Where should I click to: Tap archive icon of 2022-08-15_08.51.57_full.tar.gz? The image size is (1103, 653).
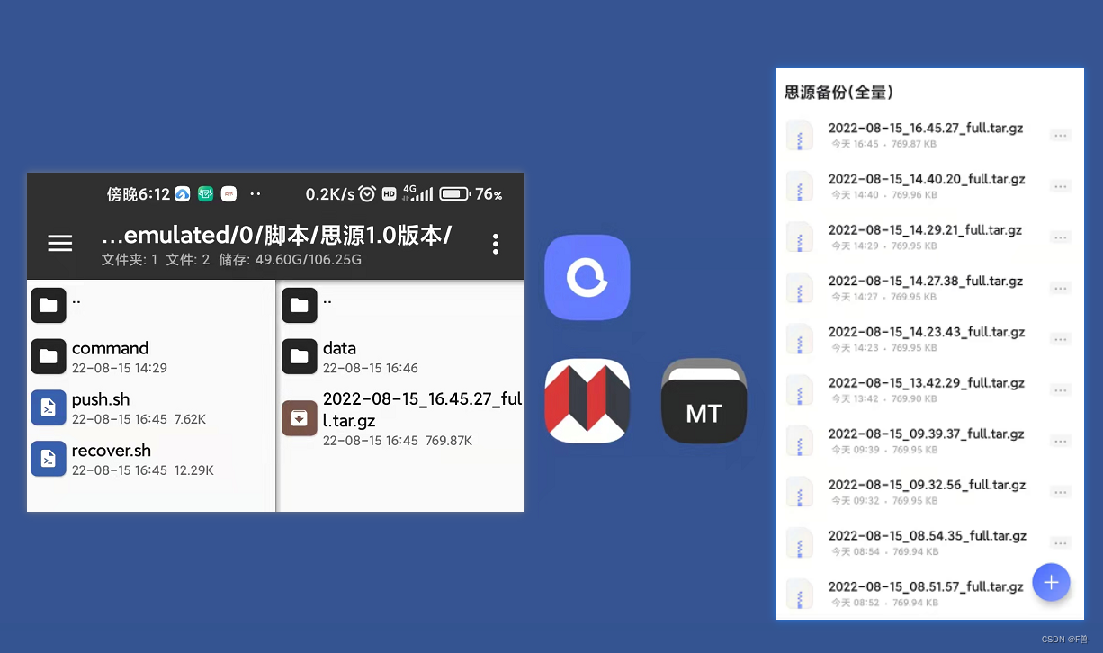click(799, 594)
